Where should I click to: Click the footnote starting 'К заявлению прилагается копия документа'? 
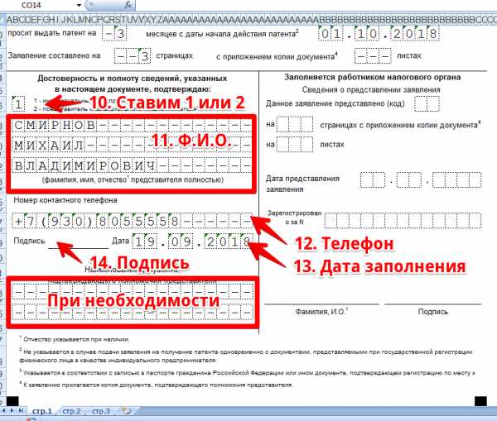158,385
